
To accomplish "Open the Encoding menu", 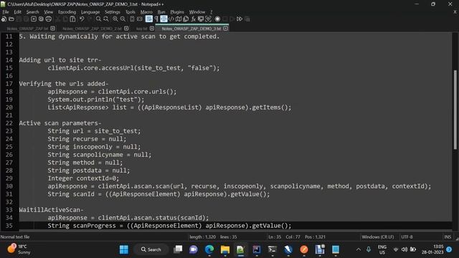I will tap(67, 12).
